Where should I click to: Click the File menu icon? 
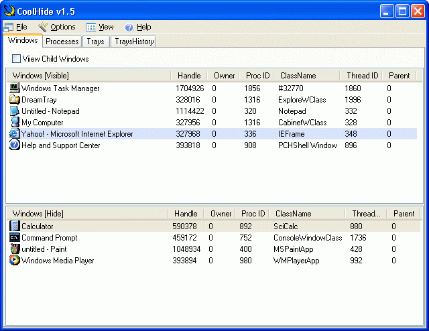tap(9, 27)
